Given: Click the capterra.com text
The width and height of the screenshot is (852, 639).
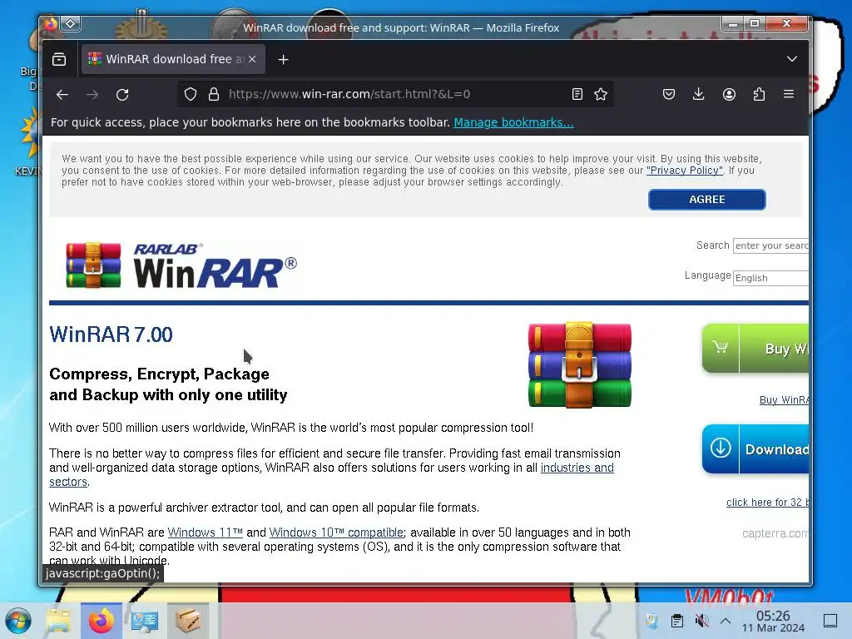Looking at the screenshot, I should click(x=775, y=533).
